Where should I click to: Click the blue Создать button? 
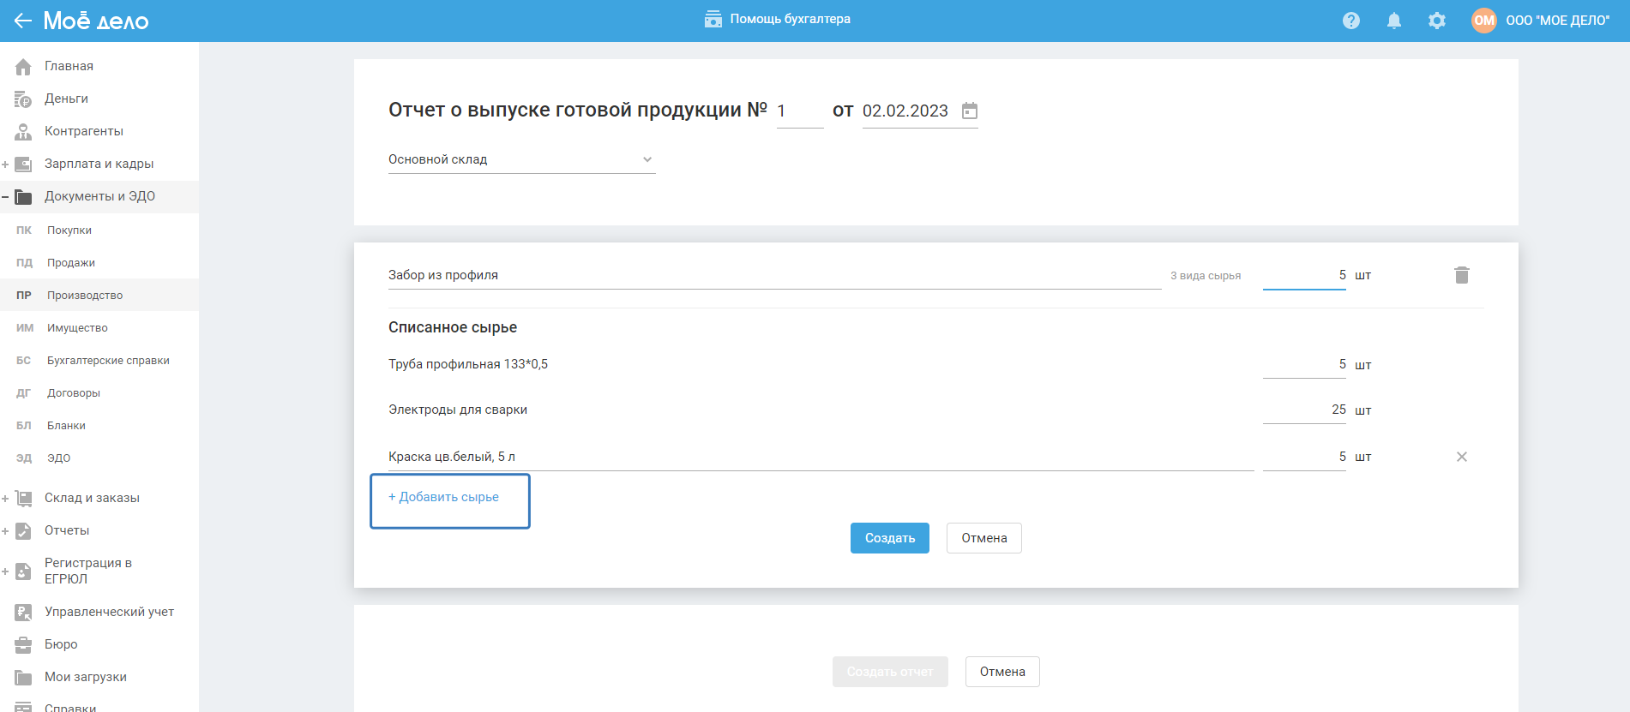click(x=890, y=538)
